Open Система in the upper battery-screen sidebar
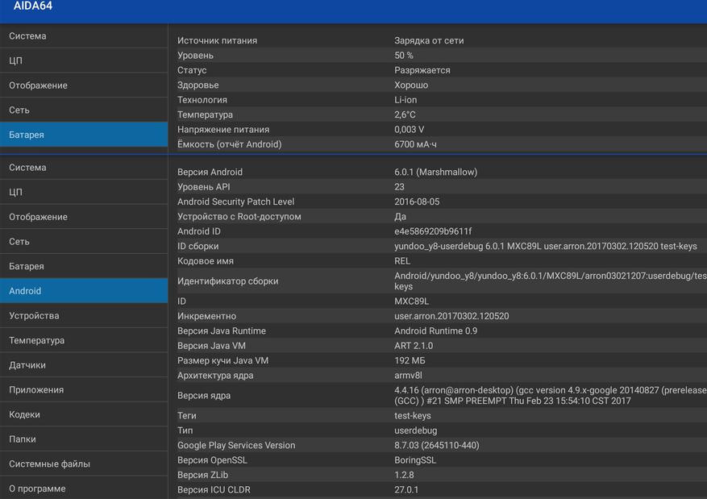Image resolution: width=707 pixels, height=499 pixels. (x=84, y=35)
